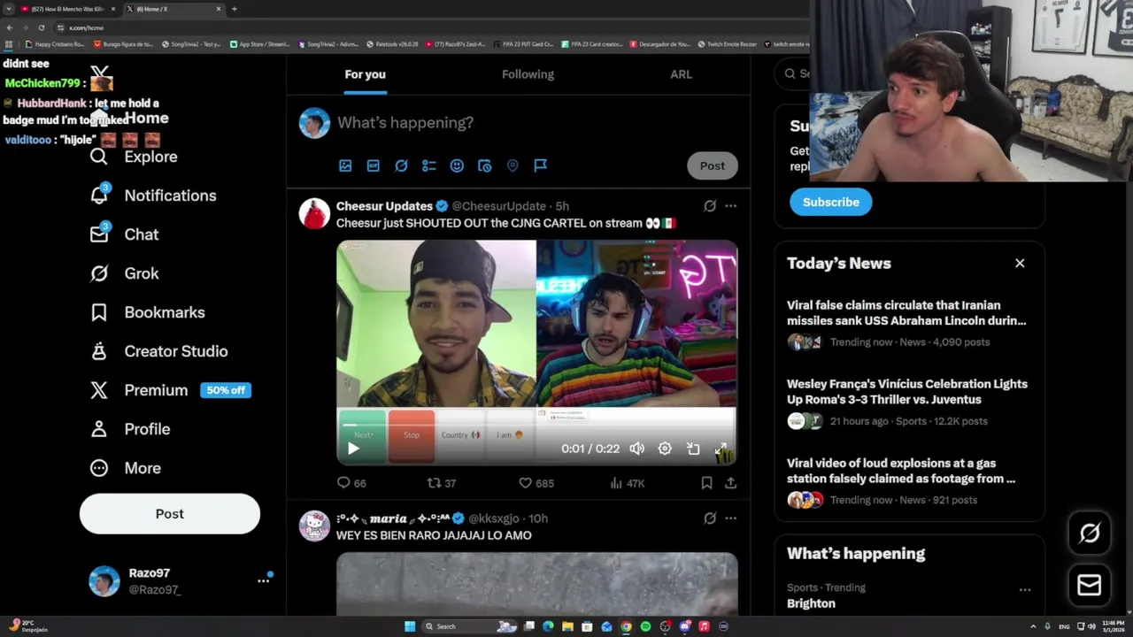Ask Grok about Cheesur Updates post
This screenshot has width=1133, height=637.
[x=710, y=206]
